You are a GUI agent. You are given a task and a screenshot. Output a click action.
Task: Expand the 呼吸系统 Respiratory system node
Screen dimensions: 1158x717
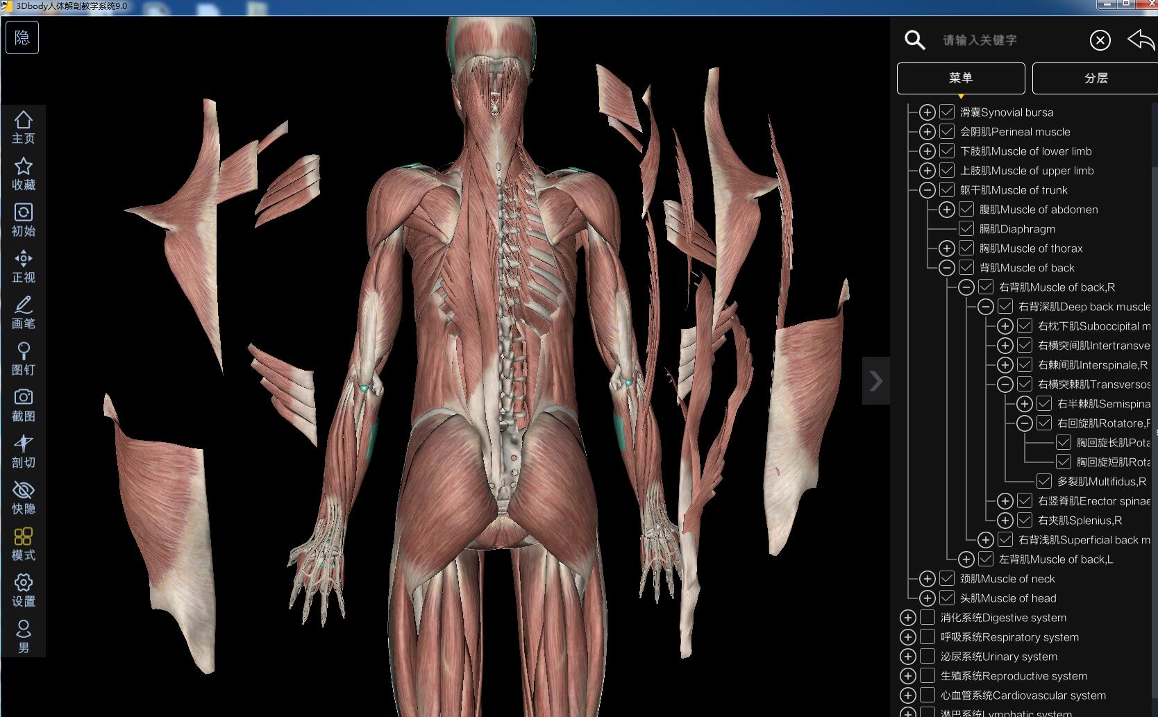[908, 637]
